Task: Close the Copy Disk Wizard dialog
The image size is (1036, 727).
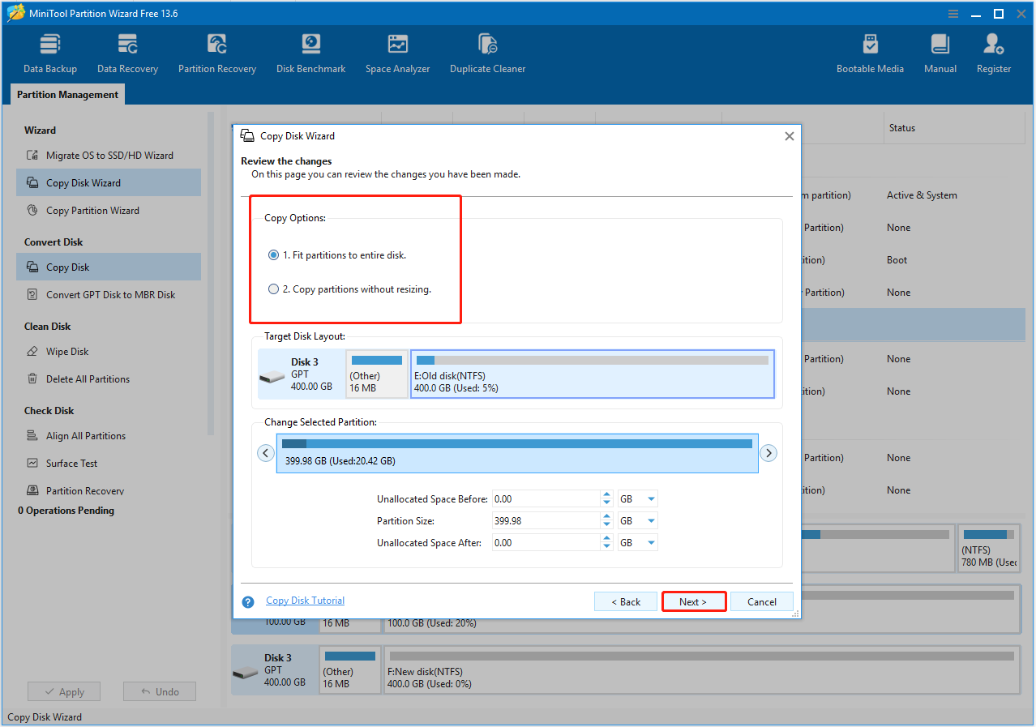Action: tap(789, 136)
